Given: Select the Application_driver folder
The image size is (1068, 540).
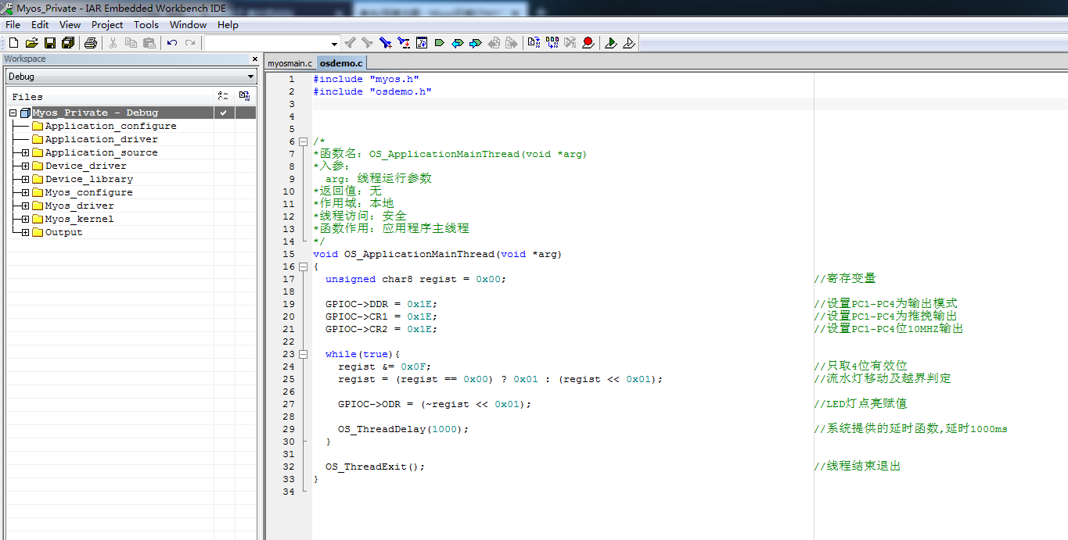Looking at the screenshot, I should [x=101, y=139].
